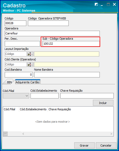Click the Sub - Código Operadora field
Image resolution: width=119 pixels, height=151 pixels.
pyautogui.click(x=71, y=44)
